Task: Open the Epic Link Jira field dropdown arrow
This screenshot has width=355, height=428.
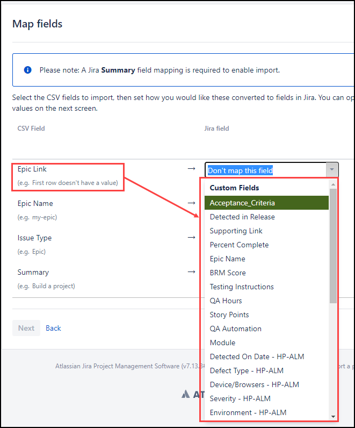Action: [x=332, y=170]
